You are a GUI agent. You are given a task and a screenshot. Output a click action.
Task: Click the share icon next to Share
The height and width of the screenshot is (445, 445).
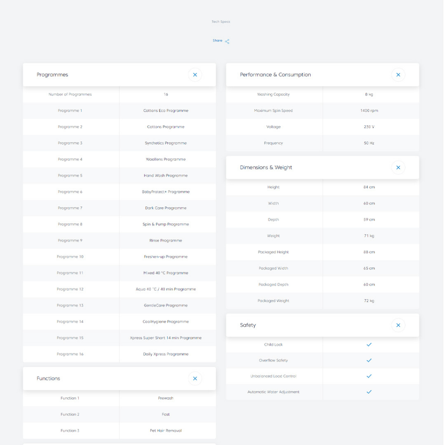point(227,42)
